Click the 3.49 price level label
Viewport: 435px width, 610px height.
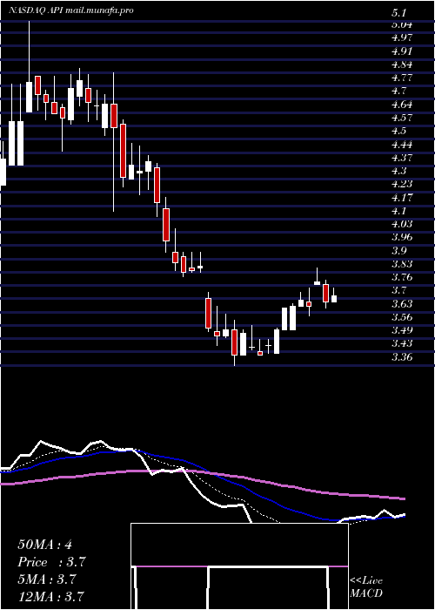(402, 330)
